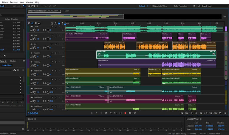This screenshot has width=229, height=135.
Task: Solo the Track 12 track
Action: [56, 62]
